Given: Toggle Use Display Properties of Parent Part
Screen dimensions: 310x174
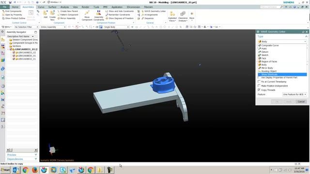Looking at the screenshot, I should pos(259,77).
